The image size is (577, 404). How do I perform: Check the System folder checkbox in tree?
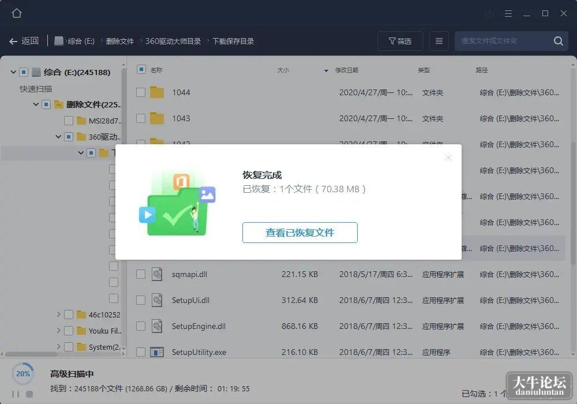(69, 347)
